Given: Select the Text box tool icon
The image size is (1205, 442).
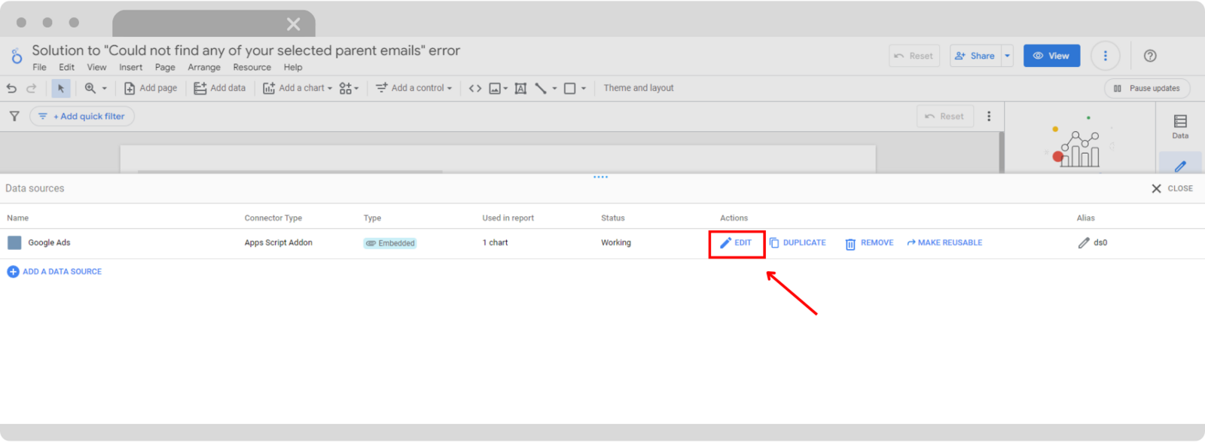Looking at the screenshot, I should coord(520,88).
